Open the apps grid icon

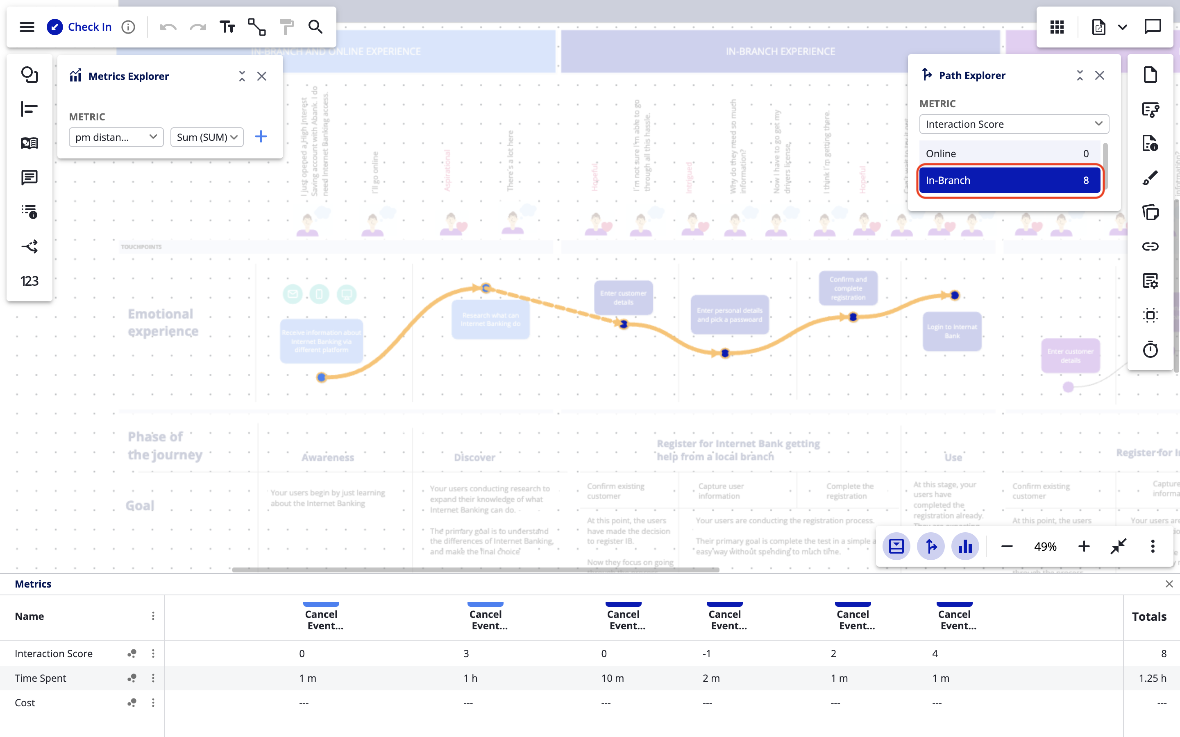(1057, 27)
